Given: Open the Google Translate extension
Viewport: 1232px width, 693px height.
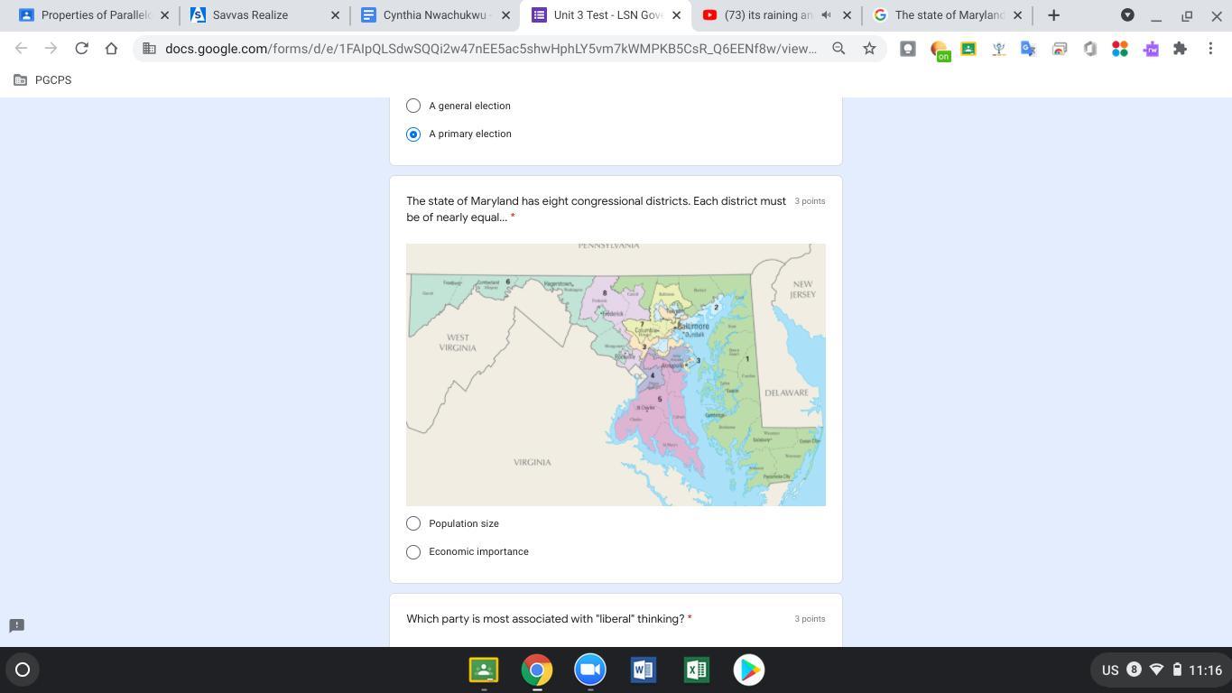Looking at the screenshot, I should 1028,49.
